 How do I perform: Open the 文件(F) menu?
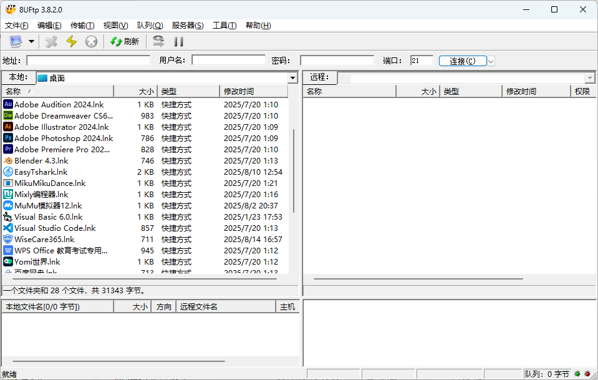click(x=16, y=26)
